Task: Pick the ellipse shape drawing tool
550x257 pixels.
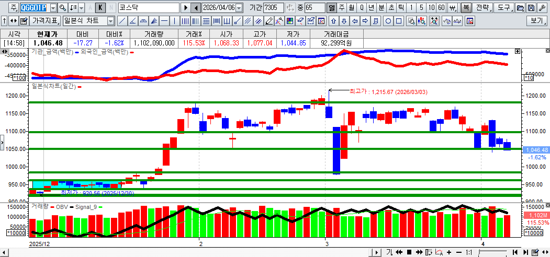Action: [389, 21]
